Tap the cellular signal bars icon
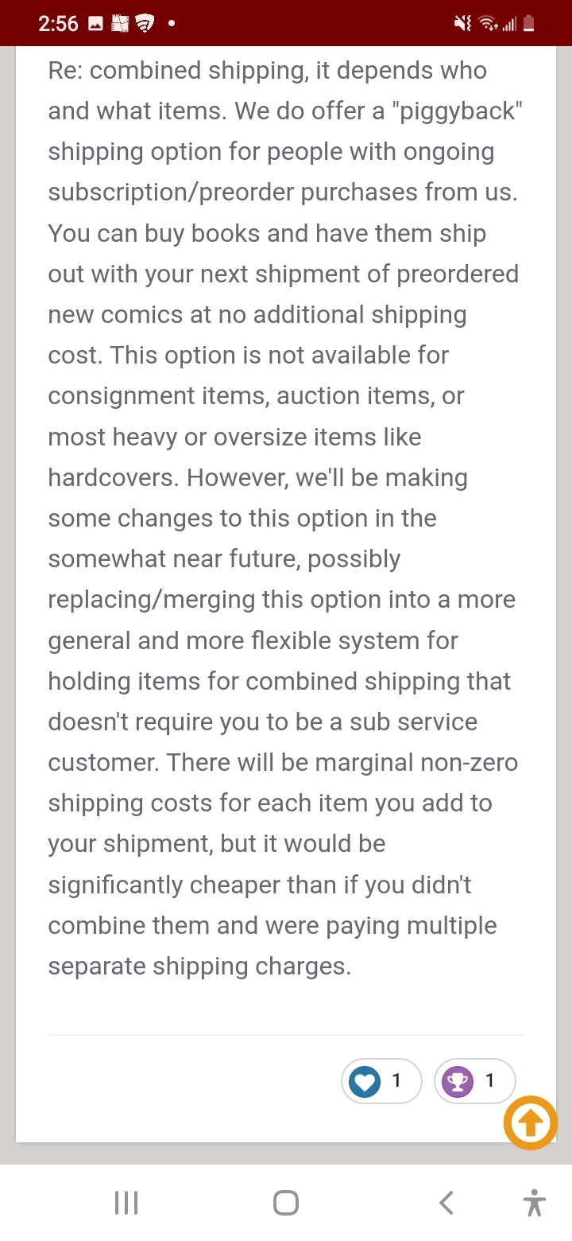This screenshot has width=572, height=1241. click(509, 25)
